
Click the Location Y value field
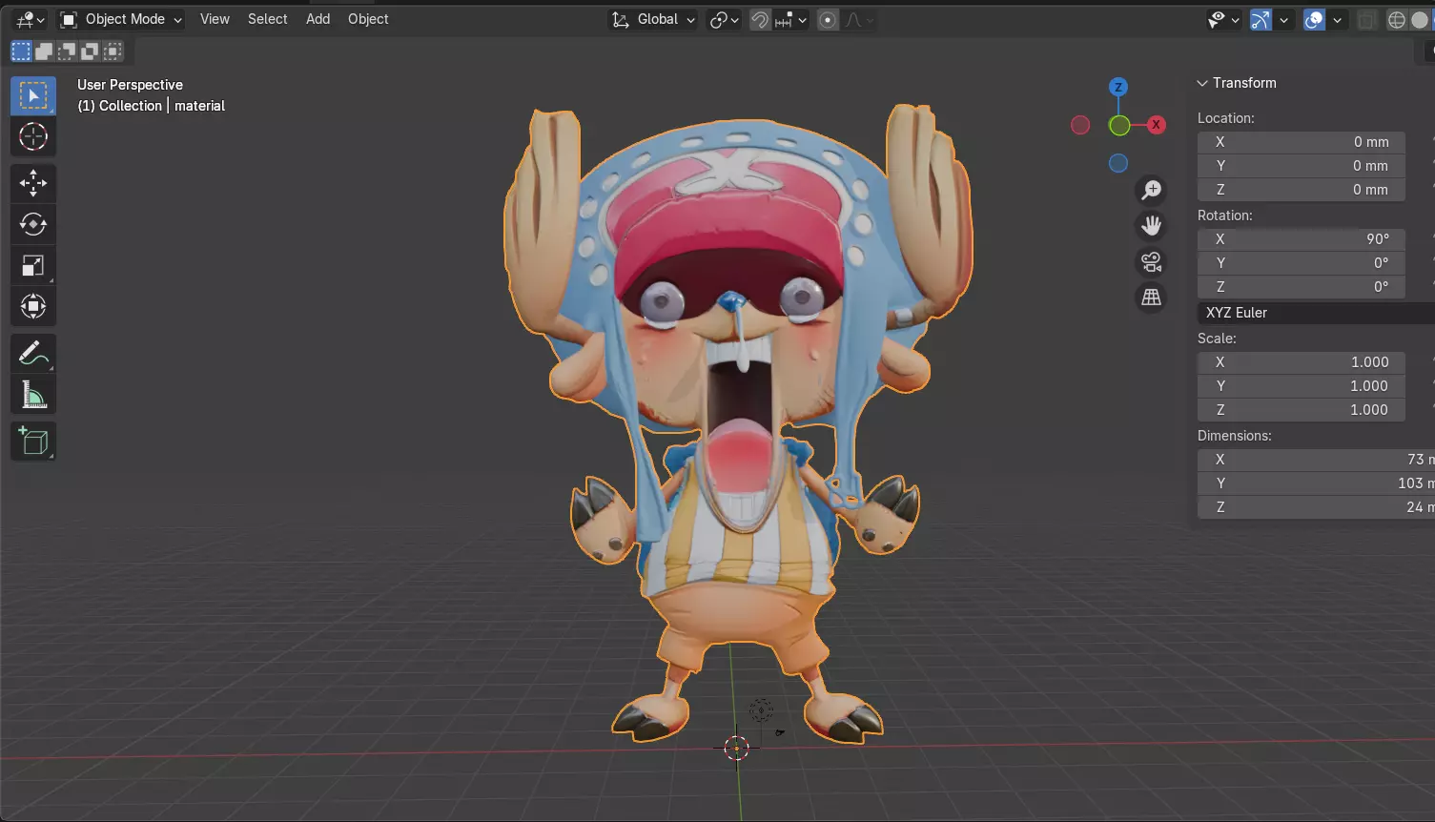coord(1302,166)
